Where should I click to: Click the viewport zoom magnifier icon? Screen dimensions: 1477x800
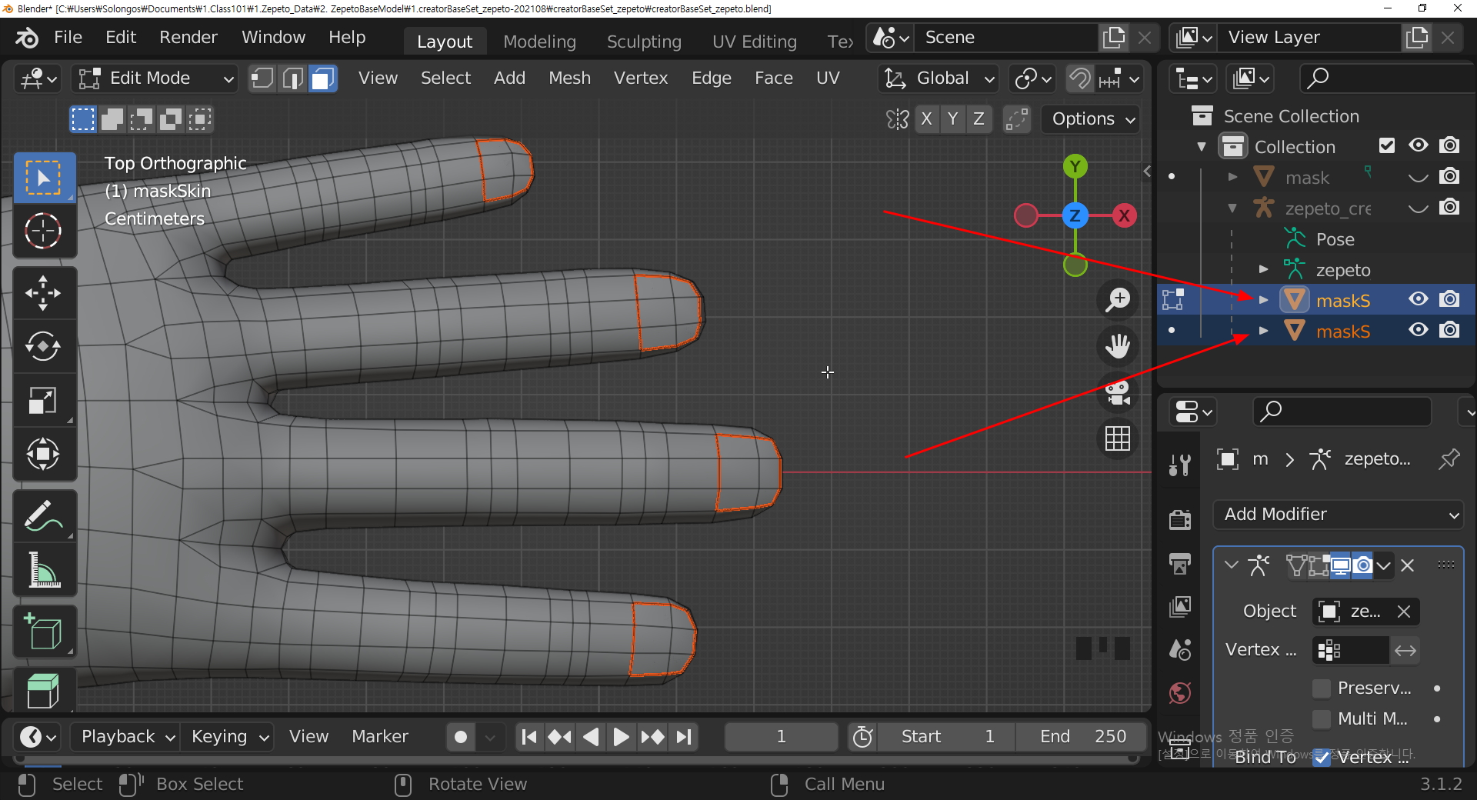[x=1118, y=300]
